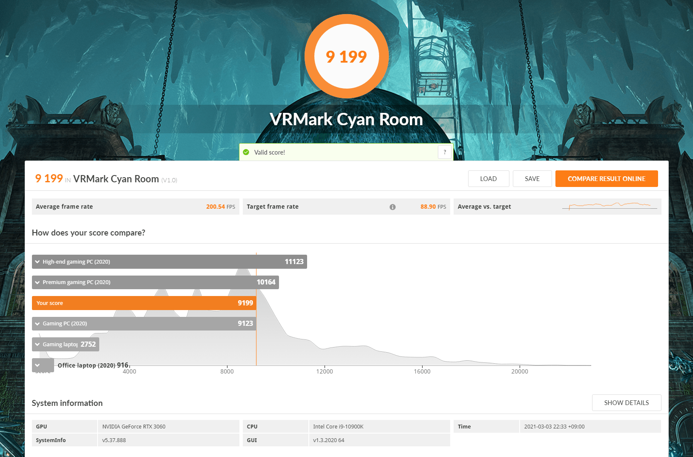Expand the High-end gaming PC (2020) entry

pos(37,262)
